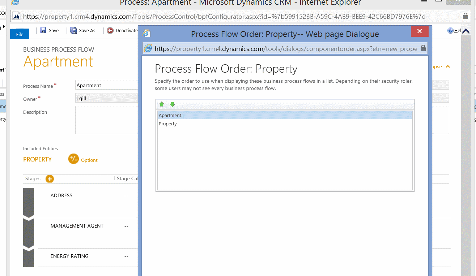476x276 pixels.
Task: Click Internet Explorer icon in dialogue title
Action: tap(146, 34)
